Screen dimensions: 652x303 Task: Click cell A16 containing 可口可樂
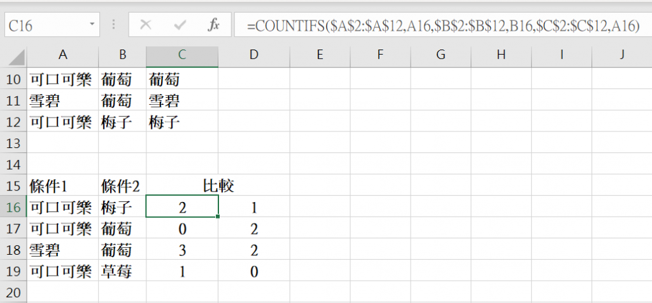63,206
